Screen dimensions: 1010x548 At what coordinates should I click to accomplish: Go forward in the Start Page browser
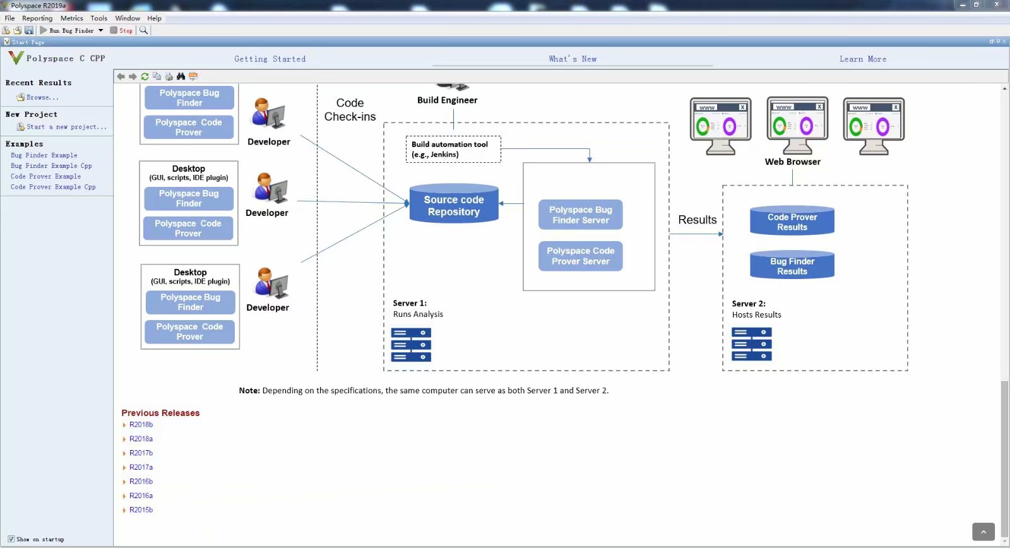[133, 76]
